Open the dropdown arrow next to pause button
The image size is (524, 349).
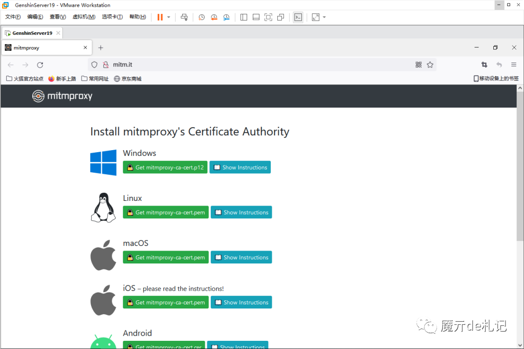coord(169,17)
